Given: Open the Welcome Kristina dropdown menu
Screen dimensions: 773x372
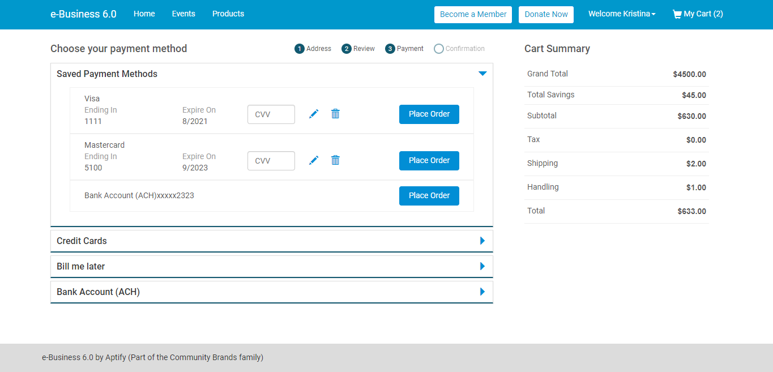Looking at the screenshot, I should [621, 14].
